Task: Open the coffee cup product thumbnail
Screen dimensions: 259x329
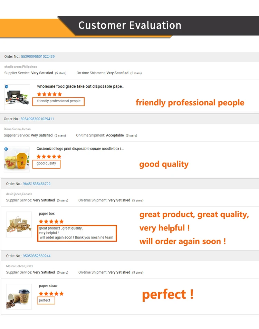Action: pyautogui.click(x=19, y=297)
